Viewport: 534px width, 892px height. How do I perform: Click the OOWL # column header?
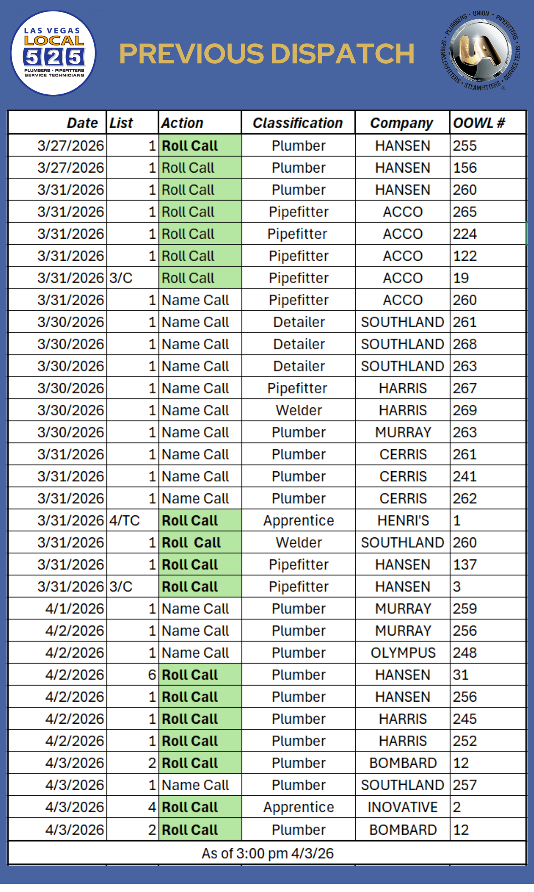pyautogui.click(x=479, y=123)
